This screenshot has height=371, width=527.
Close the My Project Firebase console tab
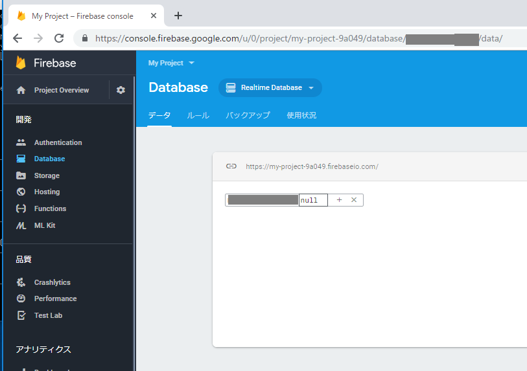coord(154,16)
